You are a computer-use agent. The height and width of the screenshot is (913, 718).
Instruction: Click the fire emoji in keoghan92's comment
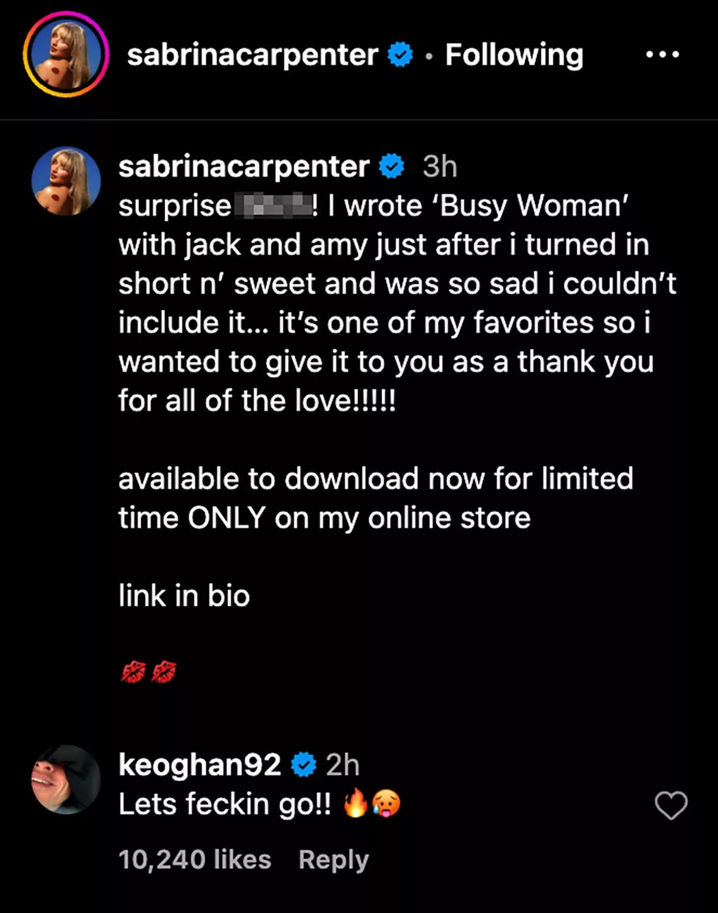(x=356, y=804)
